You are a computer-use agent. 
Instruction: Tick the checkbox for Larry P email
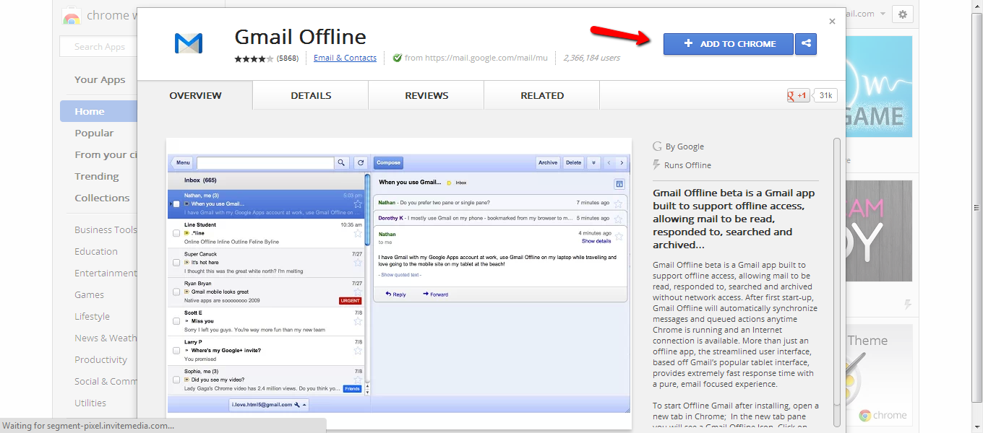click(176, 351)
